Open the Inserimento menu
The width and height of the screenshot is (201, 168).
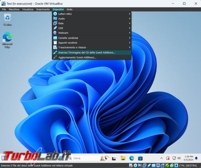point(43,9)
